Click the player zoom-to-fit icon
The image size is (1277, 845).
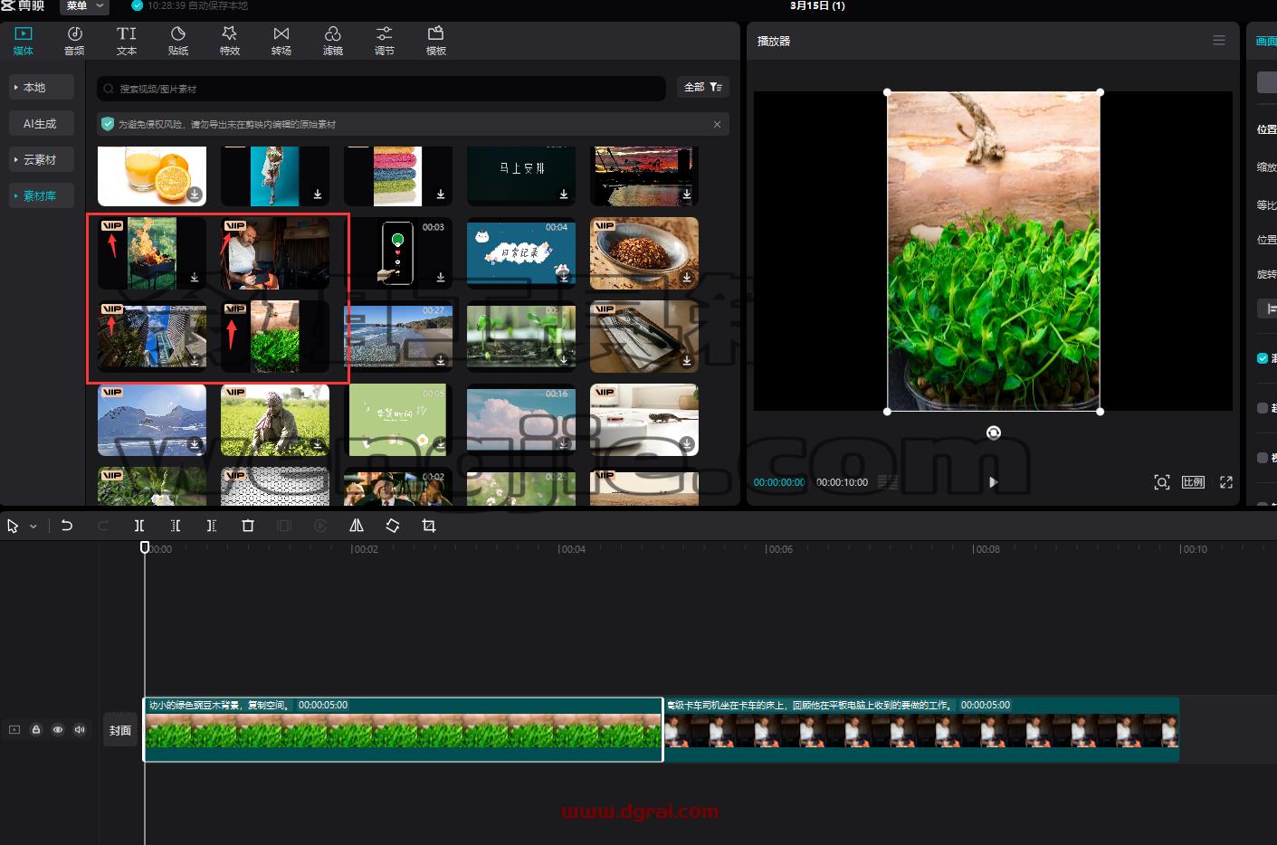(1162, 482)
